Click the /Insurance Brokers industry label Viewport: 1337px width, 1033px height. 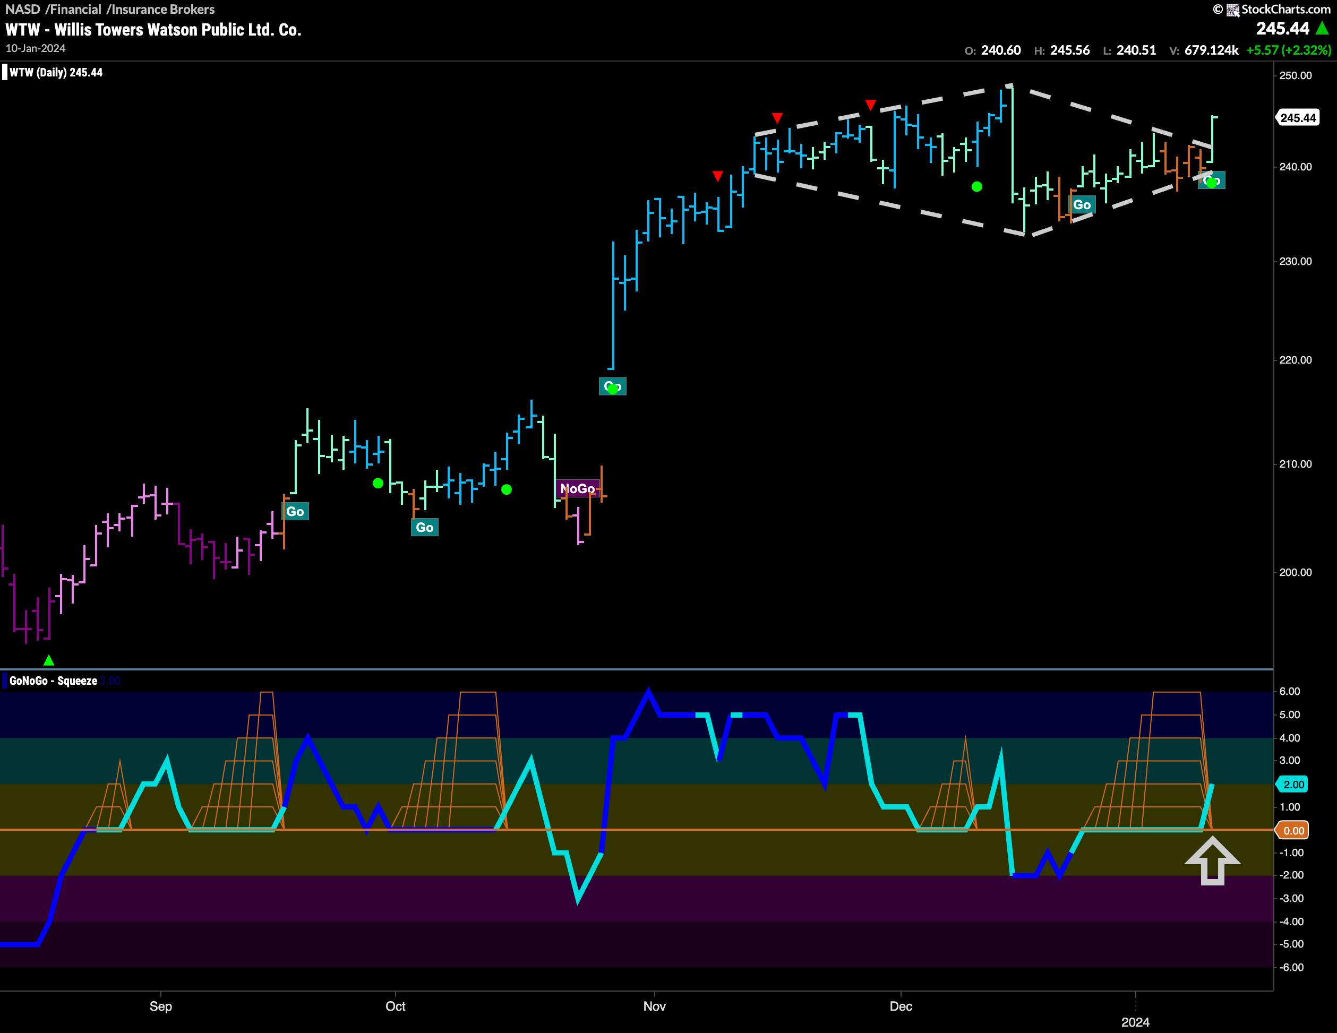point(161,9)
